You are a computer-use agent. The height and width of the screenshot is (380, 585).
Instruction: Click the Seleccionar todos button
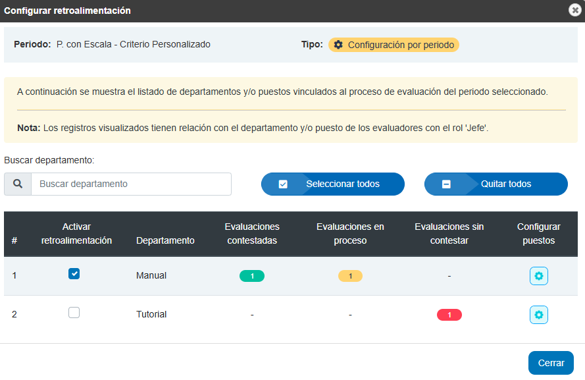(x=333, y=184)
